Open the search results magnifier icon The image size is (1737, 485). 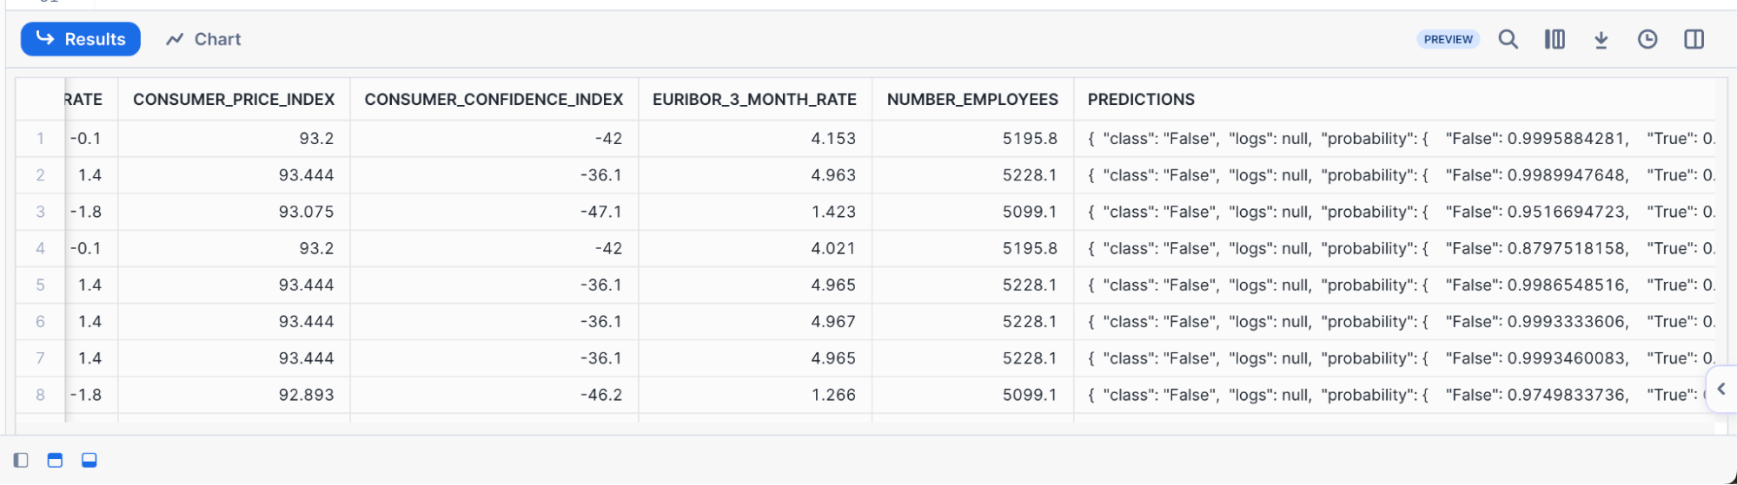(x=1508, y=39)
